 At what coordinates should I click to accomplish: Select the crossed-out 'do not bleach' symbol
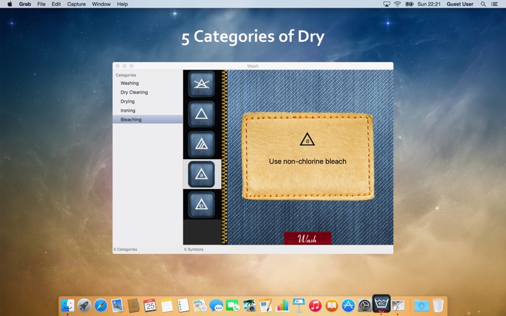click(201, 84)
